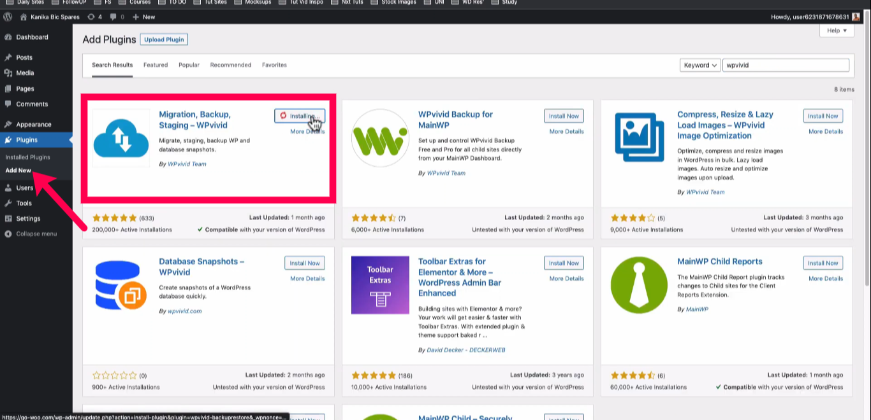Switch to the Popular tab

[x=189, y=65]
